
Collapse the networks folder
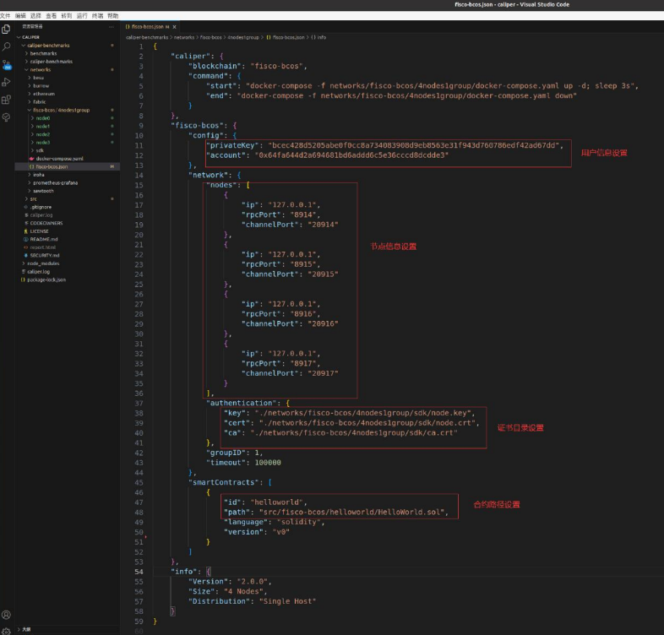pos(26,69)
